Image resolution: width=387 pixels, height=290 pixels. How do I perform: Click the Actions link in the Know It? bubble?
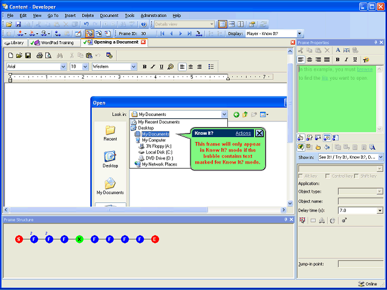243,134
